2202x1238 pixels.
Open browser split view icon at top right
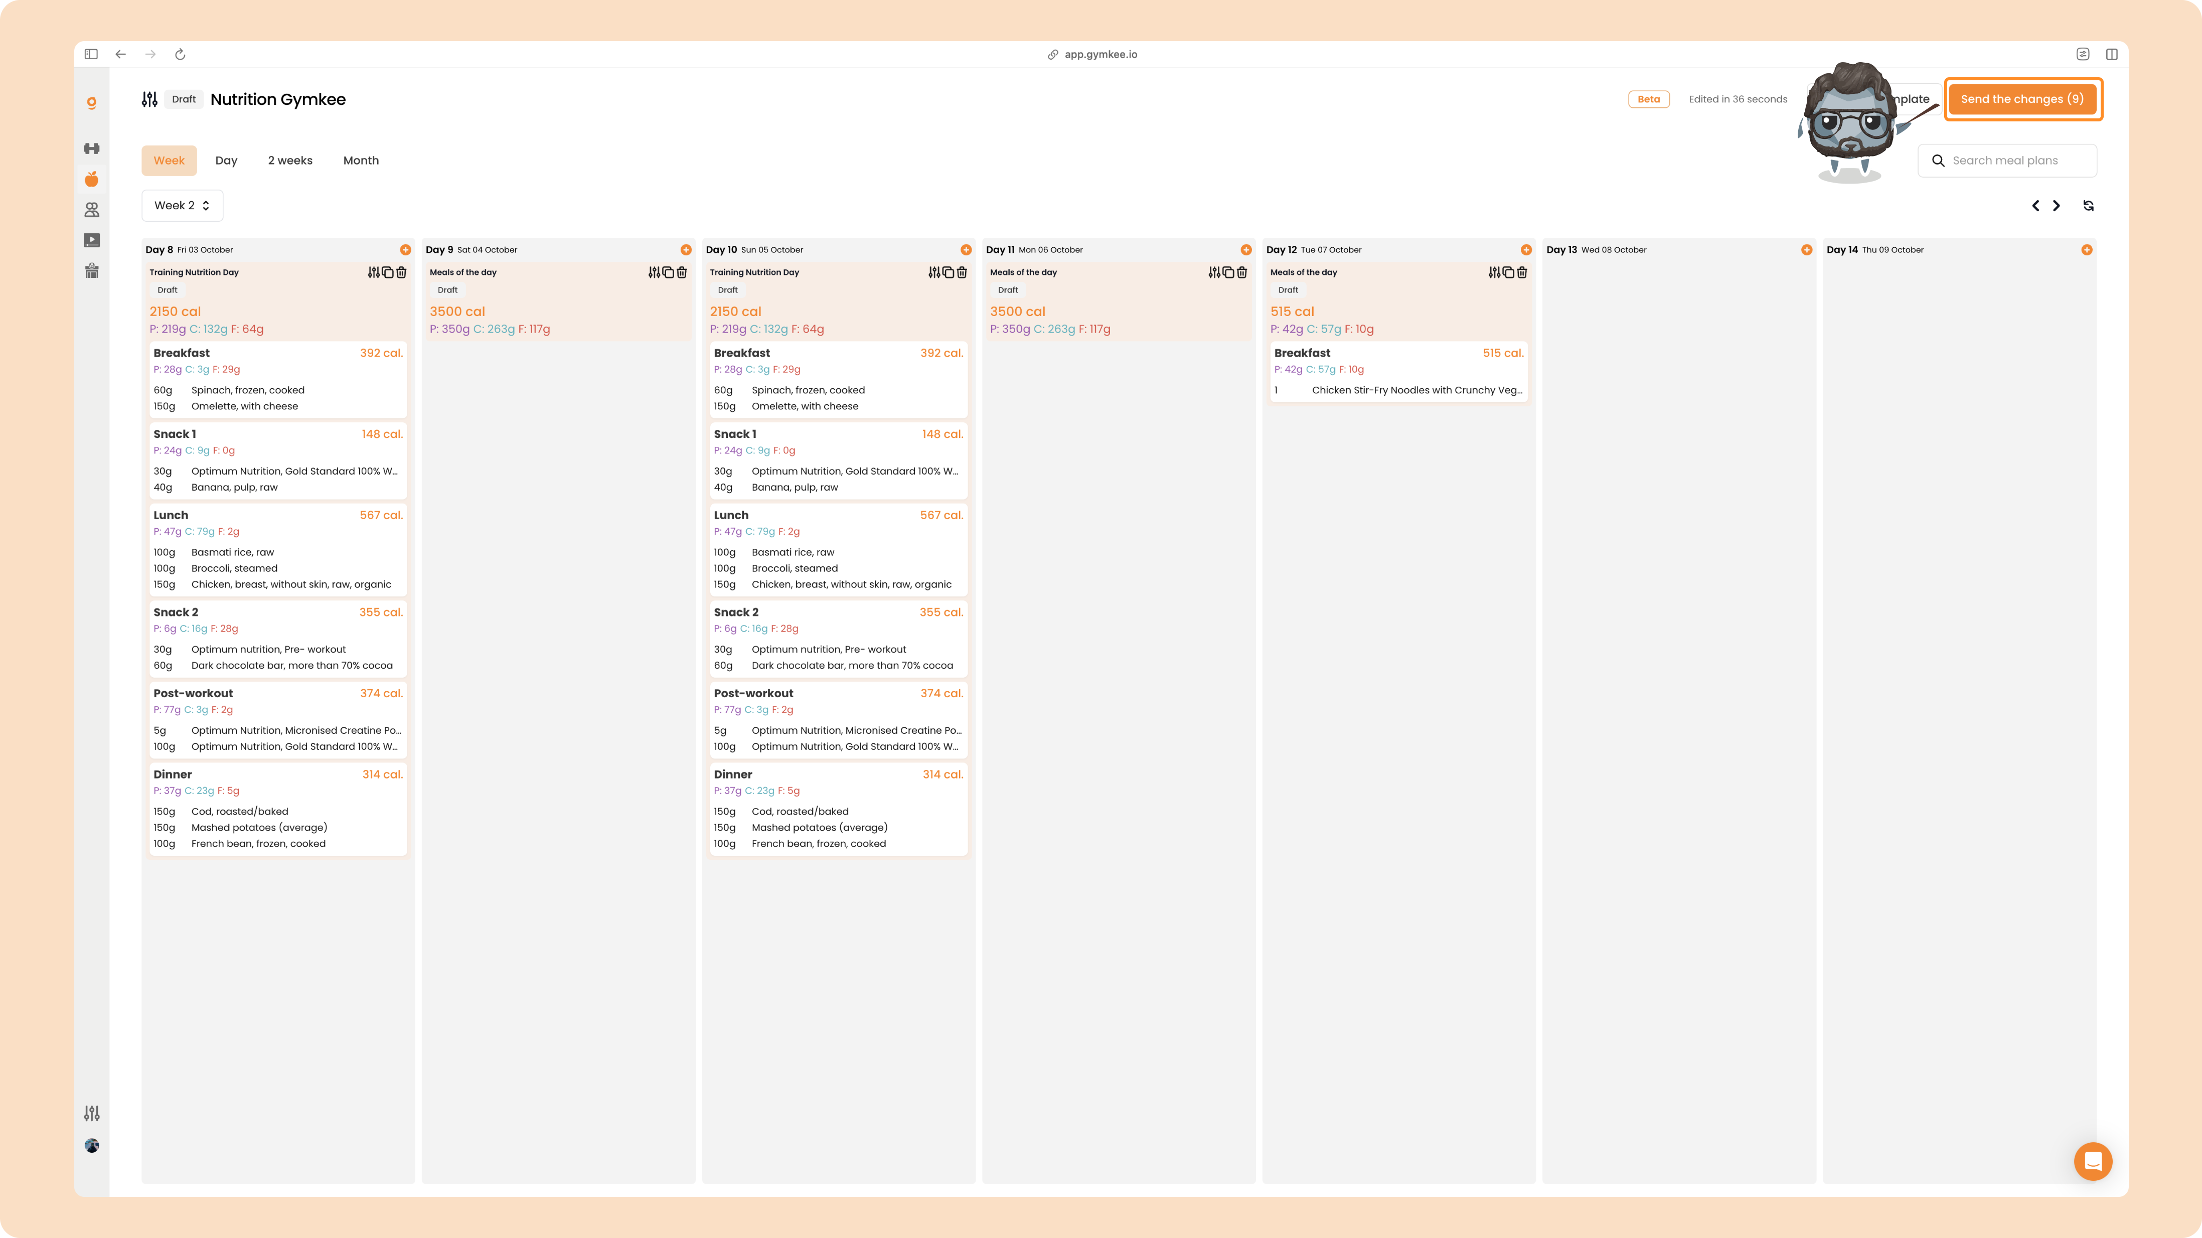2111,54
